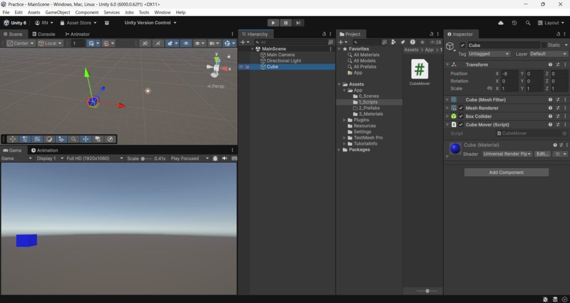Unlink the Scale constrained proportions icon
This screenshot has height=303, width=570.
[x=489, y=89]
